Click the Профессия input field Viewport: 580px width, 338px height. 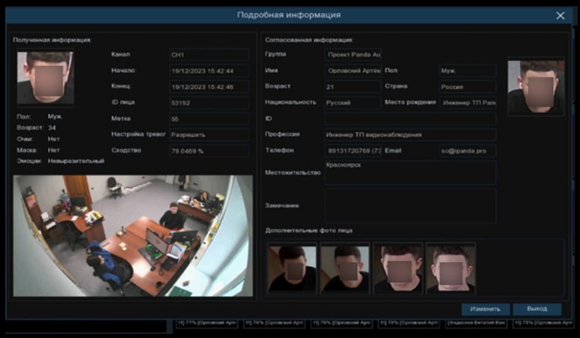[410, 135]
